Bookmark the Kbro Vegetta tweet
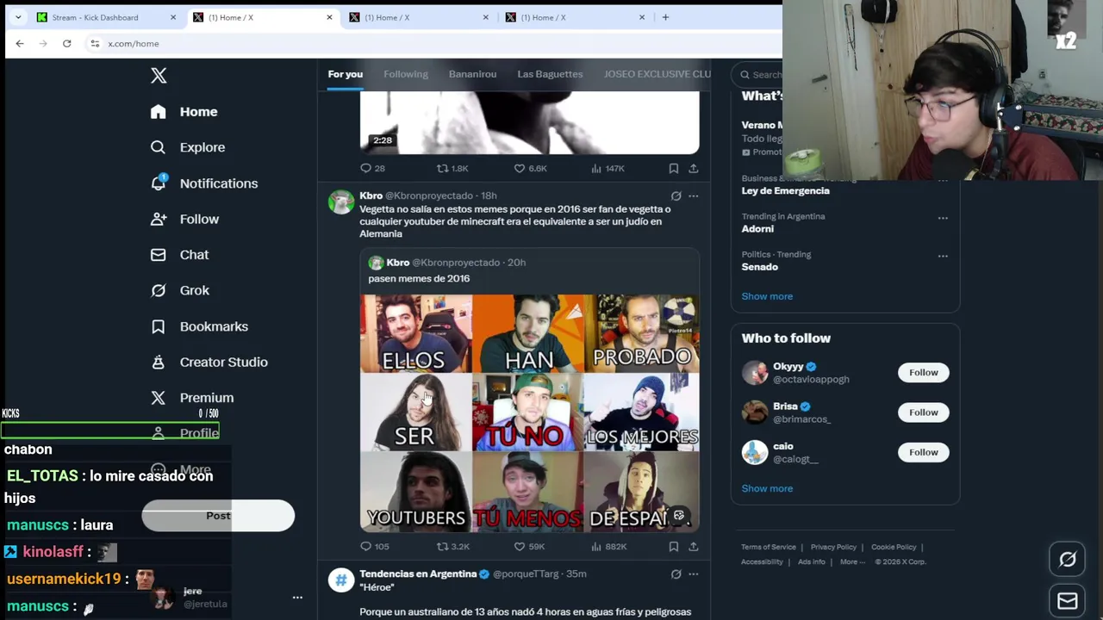Image resolution: width=1103 pixels, height=620 pixels. (674, 546)
